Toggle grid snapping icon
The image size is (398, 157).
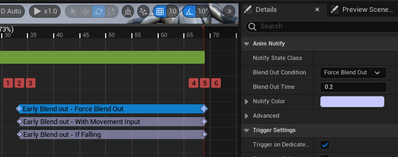click(160, 12)
